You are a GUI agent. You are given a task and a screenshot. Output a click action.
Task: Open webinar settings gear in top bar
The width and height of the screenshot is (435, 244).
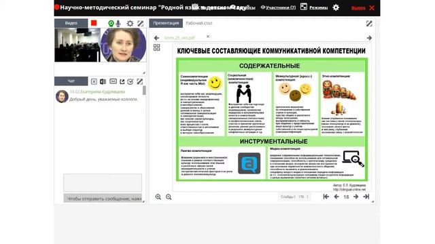[x=336, y=7]
